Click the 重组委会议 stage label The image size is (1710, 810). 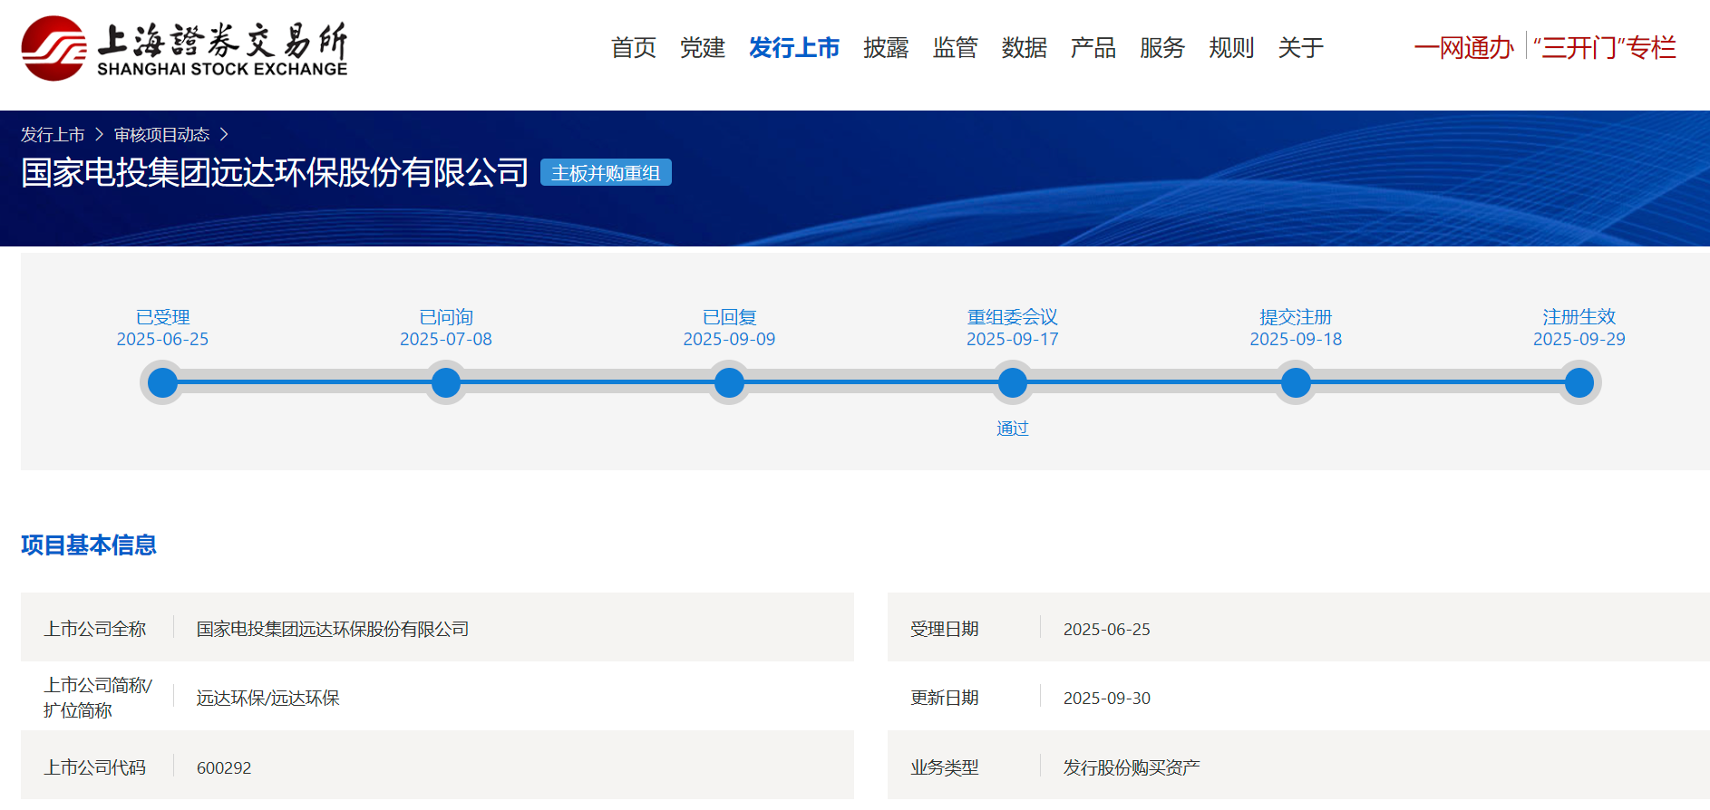click(x=1013, y=317)
